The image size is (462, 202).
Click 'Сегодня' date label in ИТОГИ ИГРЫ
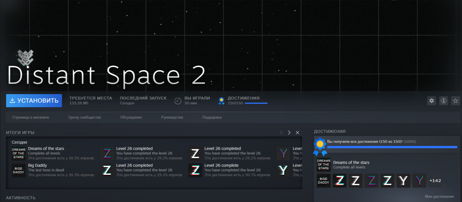point(19,142)
